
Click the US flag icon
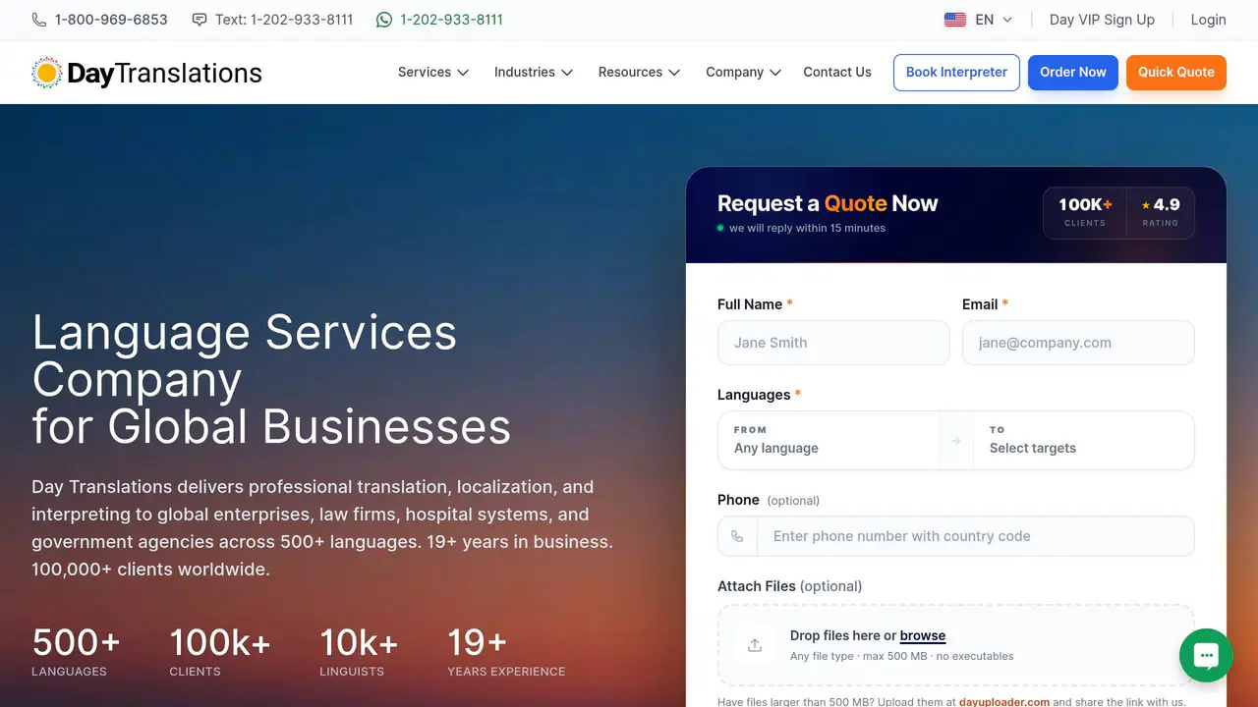click(954, 20)
